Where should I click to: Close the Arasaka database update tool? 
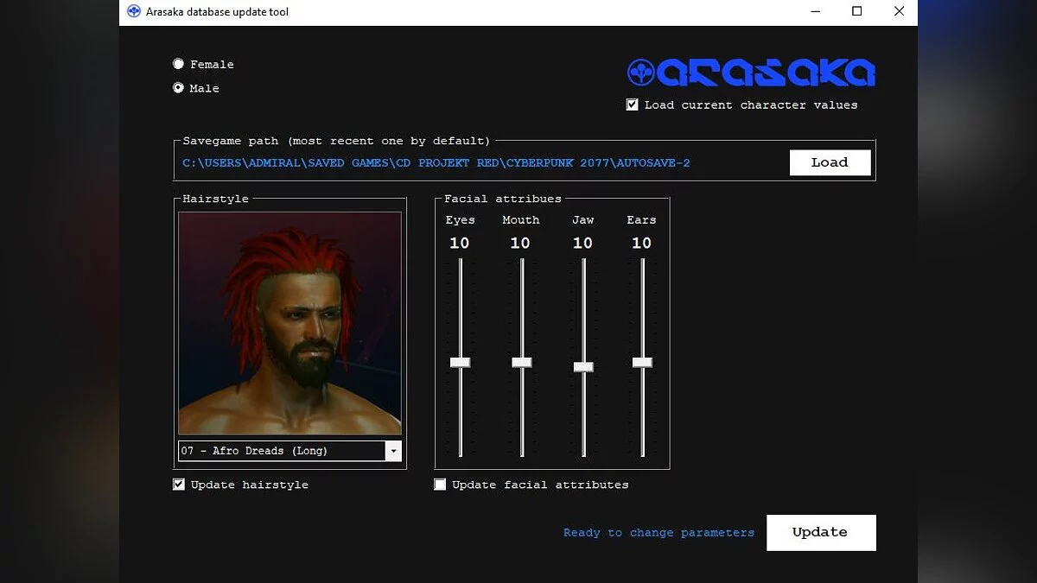point(899,12)
